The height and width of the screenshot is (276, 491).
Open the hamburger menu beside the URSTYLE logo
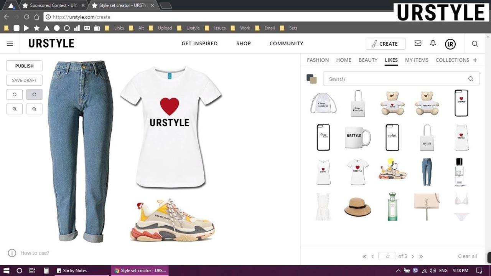click(10, 44)
